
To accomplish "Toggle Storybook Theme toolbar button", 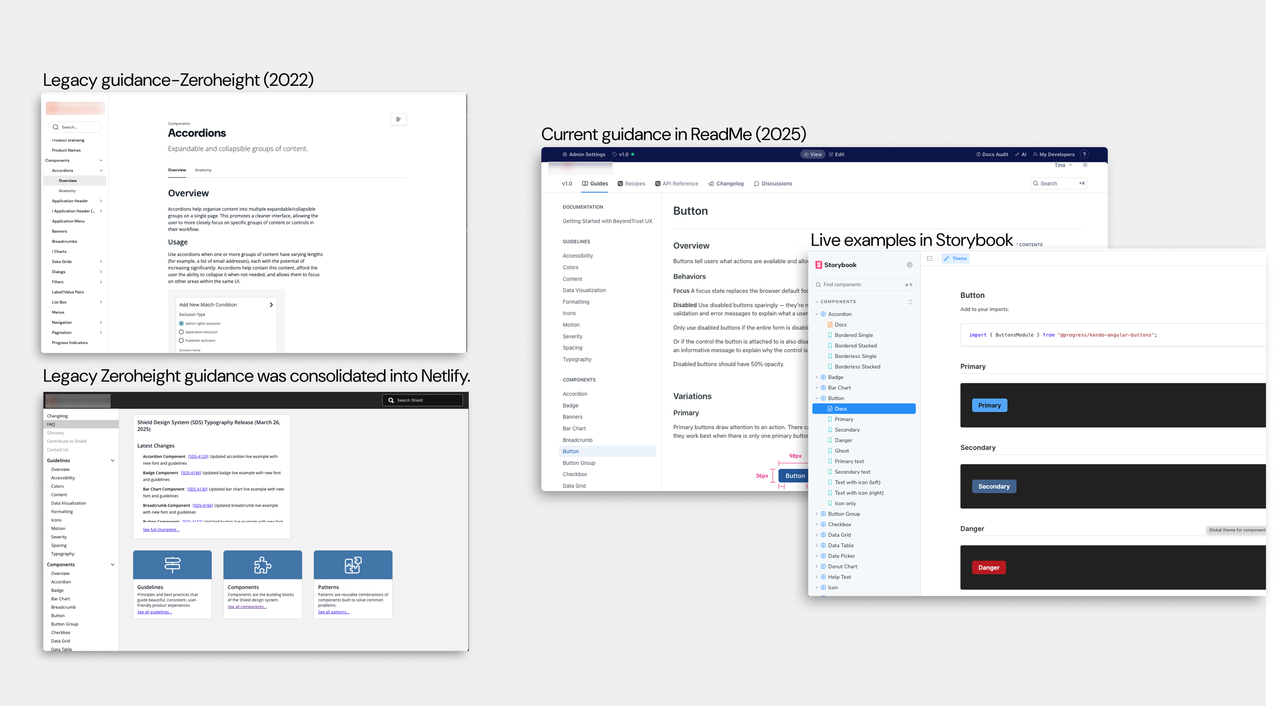I will [x=955, y=258].
